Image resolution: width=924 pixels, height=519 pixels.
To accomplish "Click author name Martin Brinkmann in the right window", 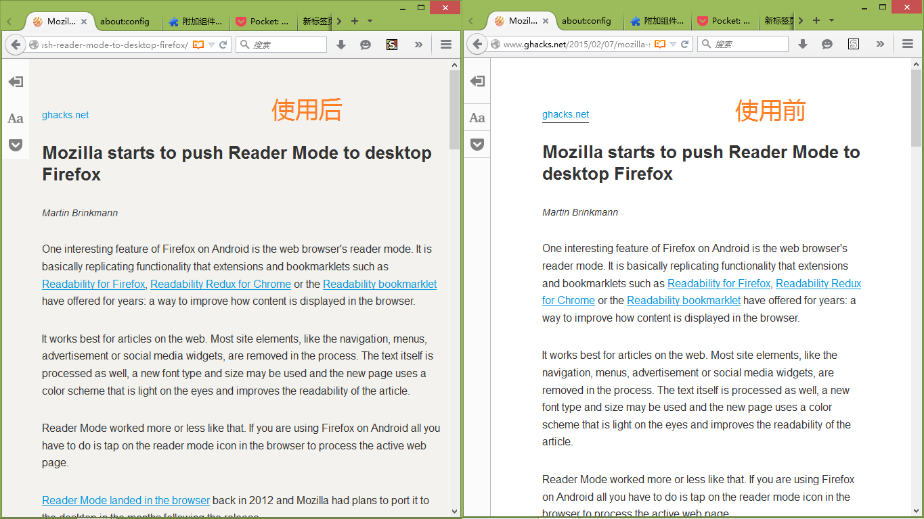I will [580, 212].
